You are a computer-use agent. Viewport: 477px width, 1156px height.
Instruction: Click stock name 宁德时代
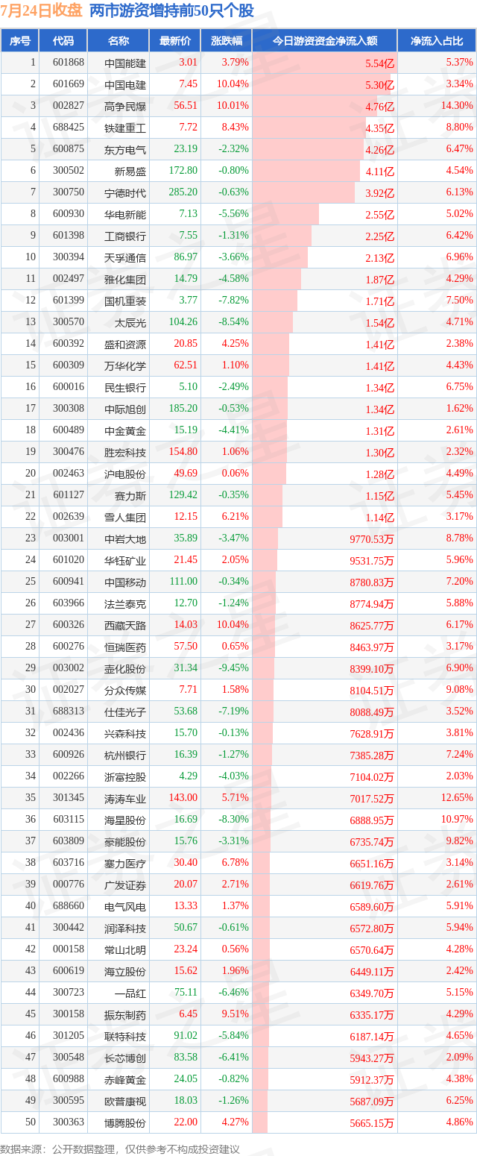point(125,192)
